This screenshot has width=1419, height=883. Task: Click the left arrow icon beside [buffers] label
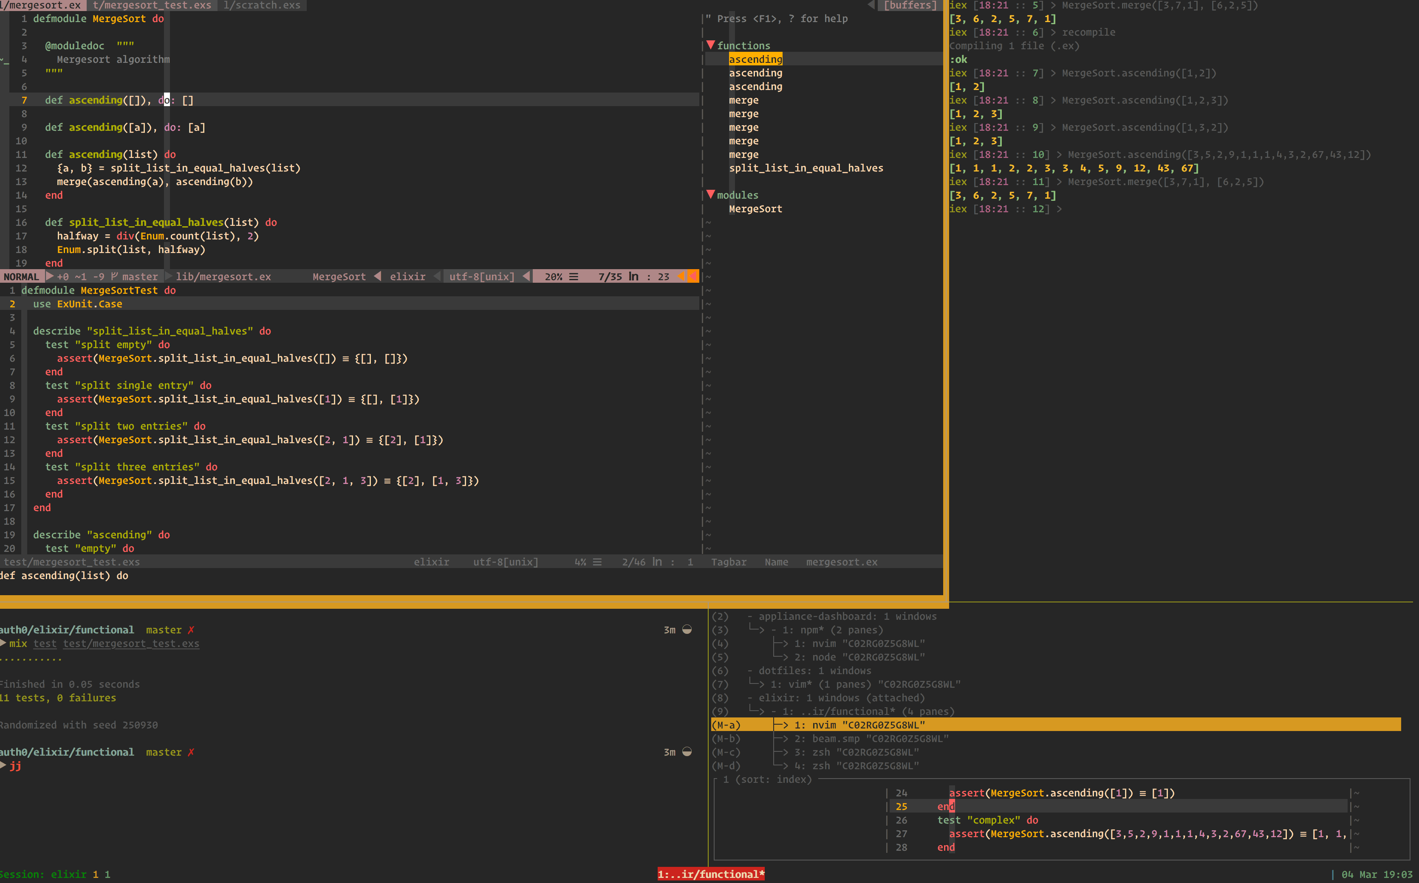[871, 5]
